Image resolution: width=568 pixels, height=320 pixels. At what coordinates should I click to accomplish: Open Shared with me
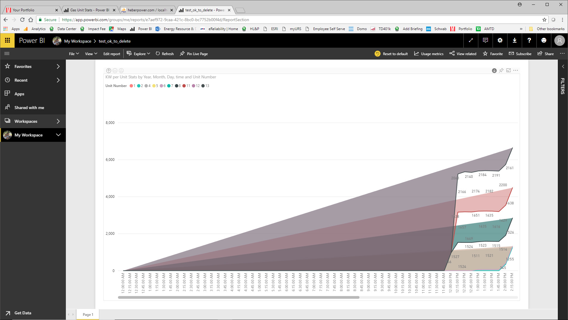coord(33,108)
